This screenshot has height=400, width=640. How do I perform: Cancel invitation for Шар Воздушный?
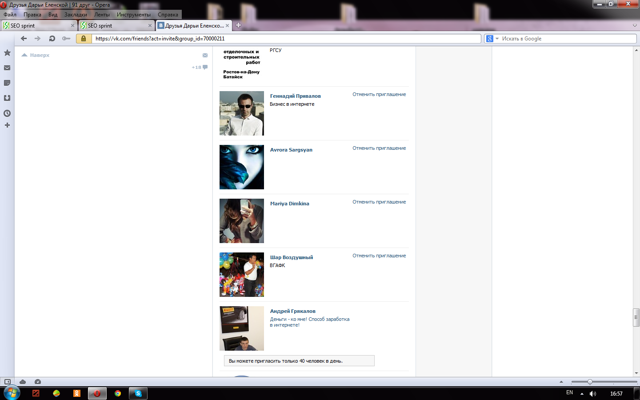pyautogui.click(x=379, y=256)
